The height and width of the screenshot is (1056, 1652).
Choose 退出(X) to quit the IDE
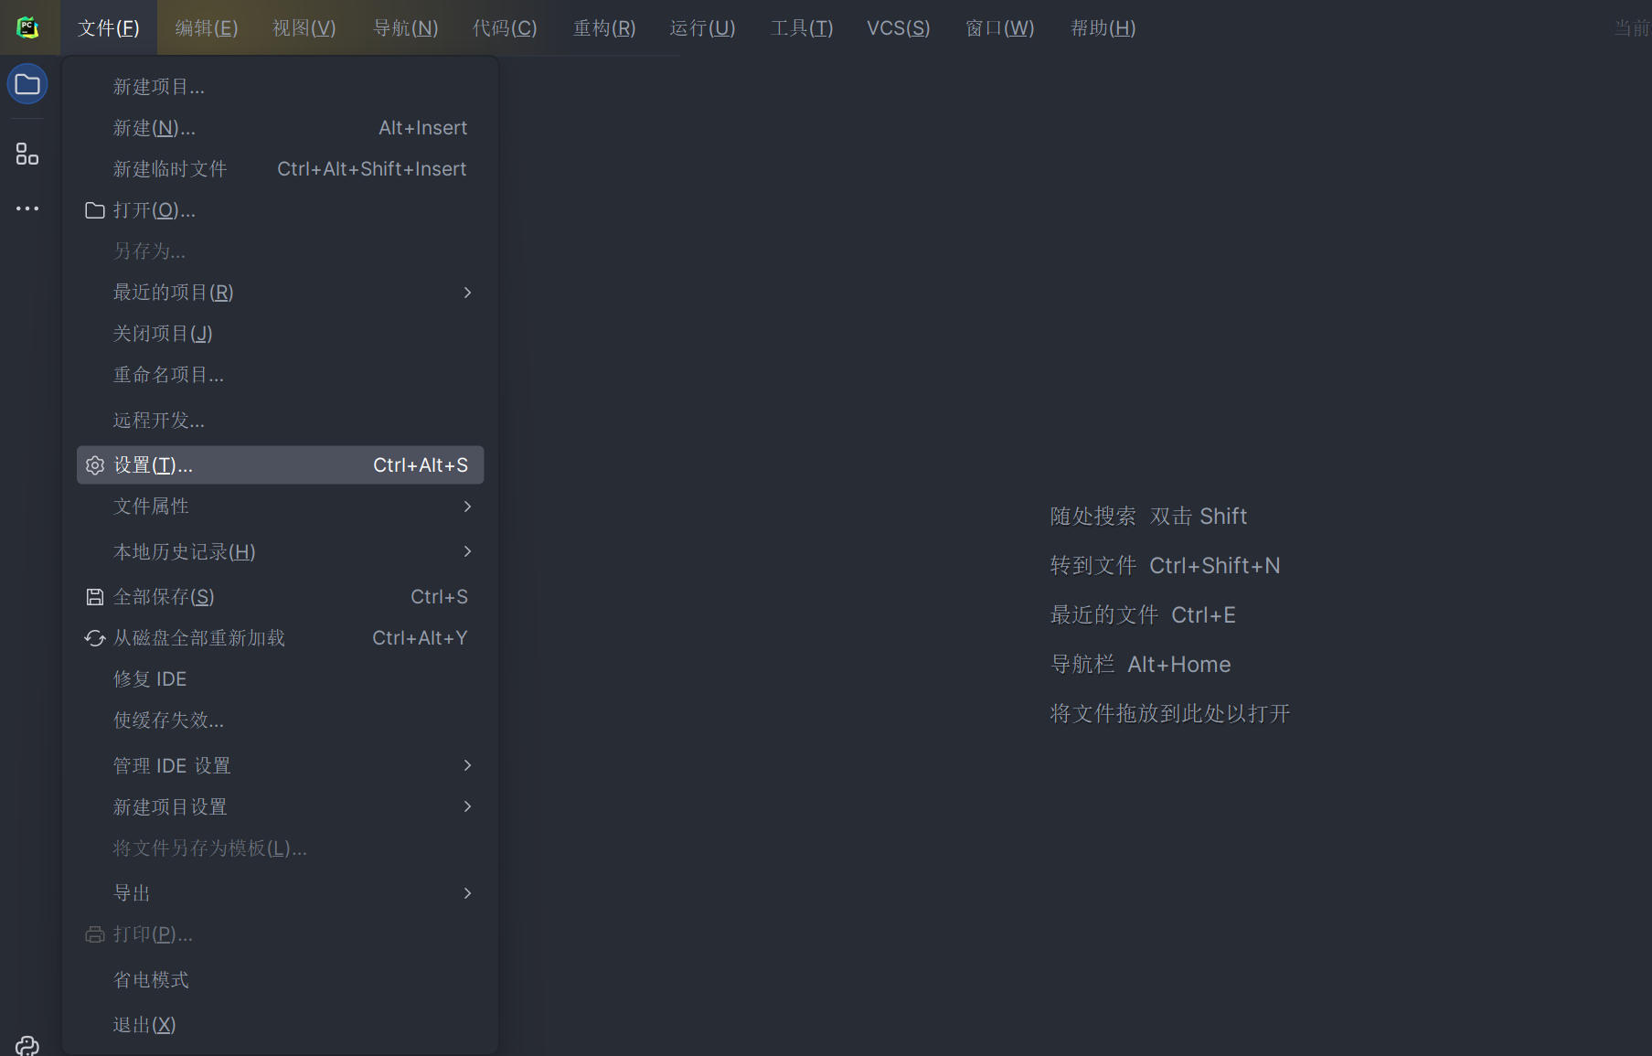pos(280,1025)
